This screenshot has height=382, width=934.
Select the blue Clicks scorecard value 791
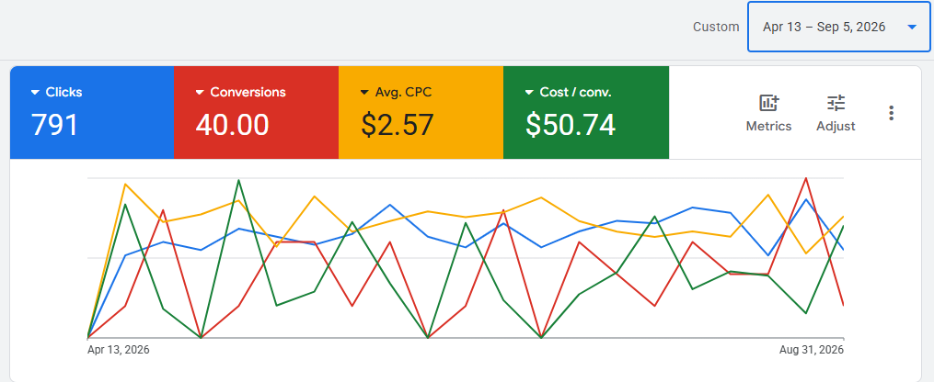(54, 125)
